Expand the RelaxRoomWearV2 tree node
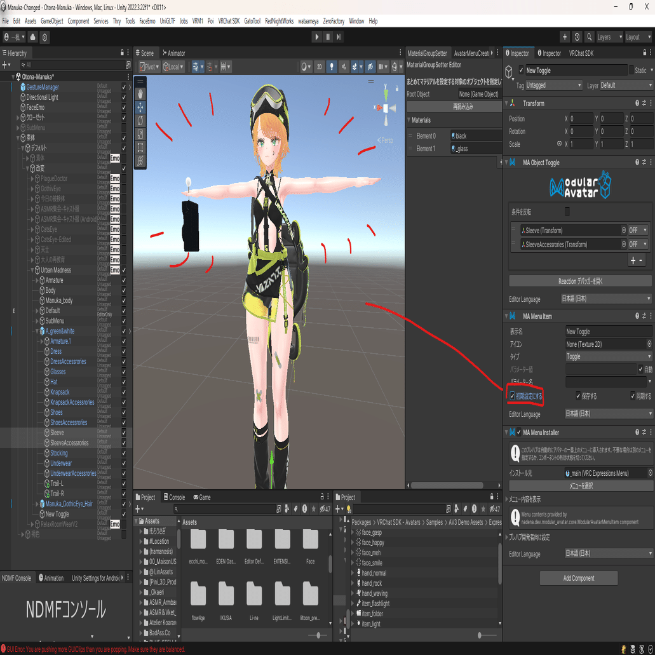Viewport: 655px width, 655px height. 32,524
